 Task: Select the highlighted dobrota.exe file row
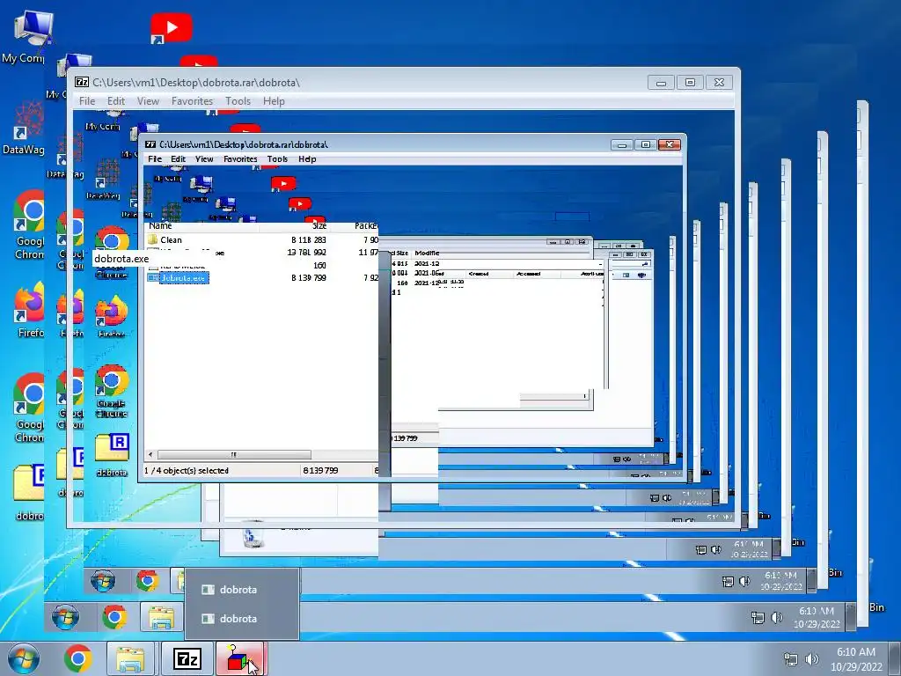(x=261, y=277)
